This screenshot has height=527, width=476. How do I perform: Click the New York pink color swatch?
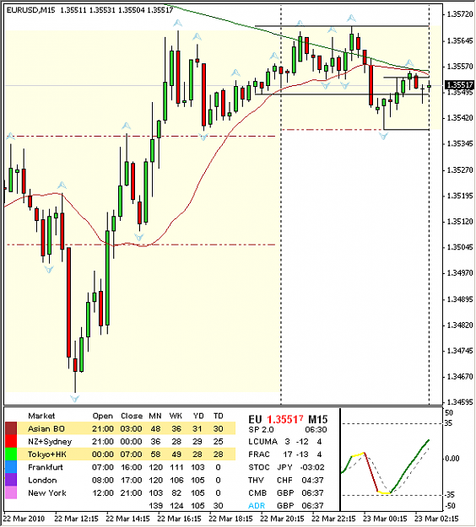pos(11,492)
